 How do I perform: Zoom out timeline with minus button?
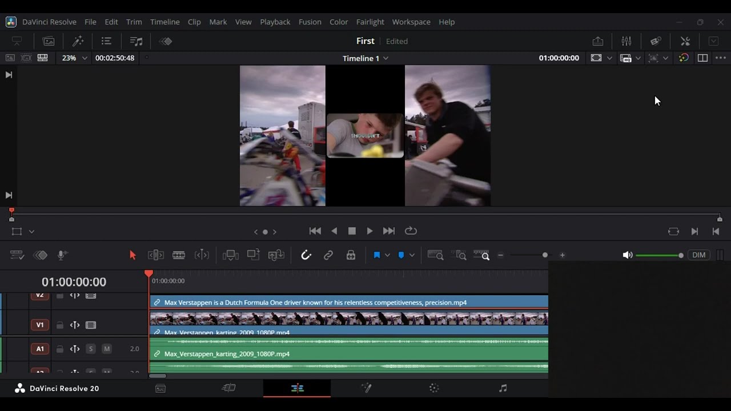click(x=501, y=255)
